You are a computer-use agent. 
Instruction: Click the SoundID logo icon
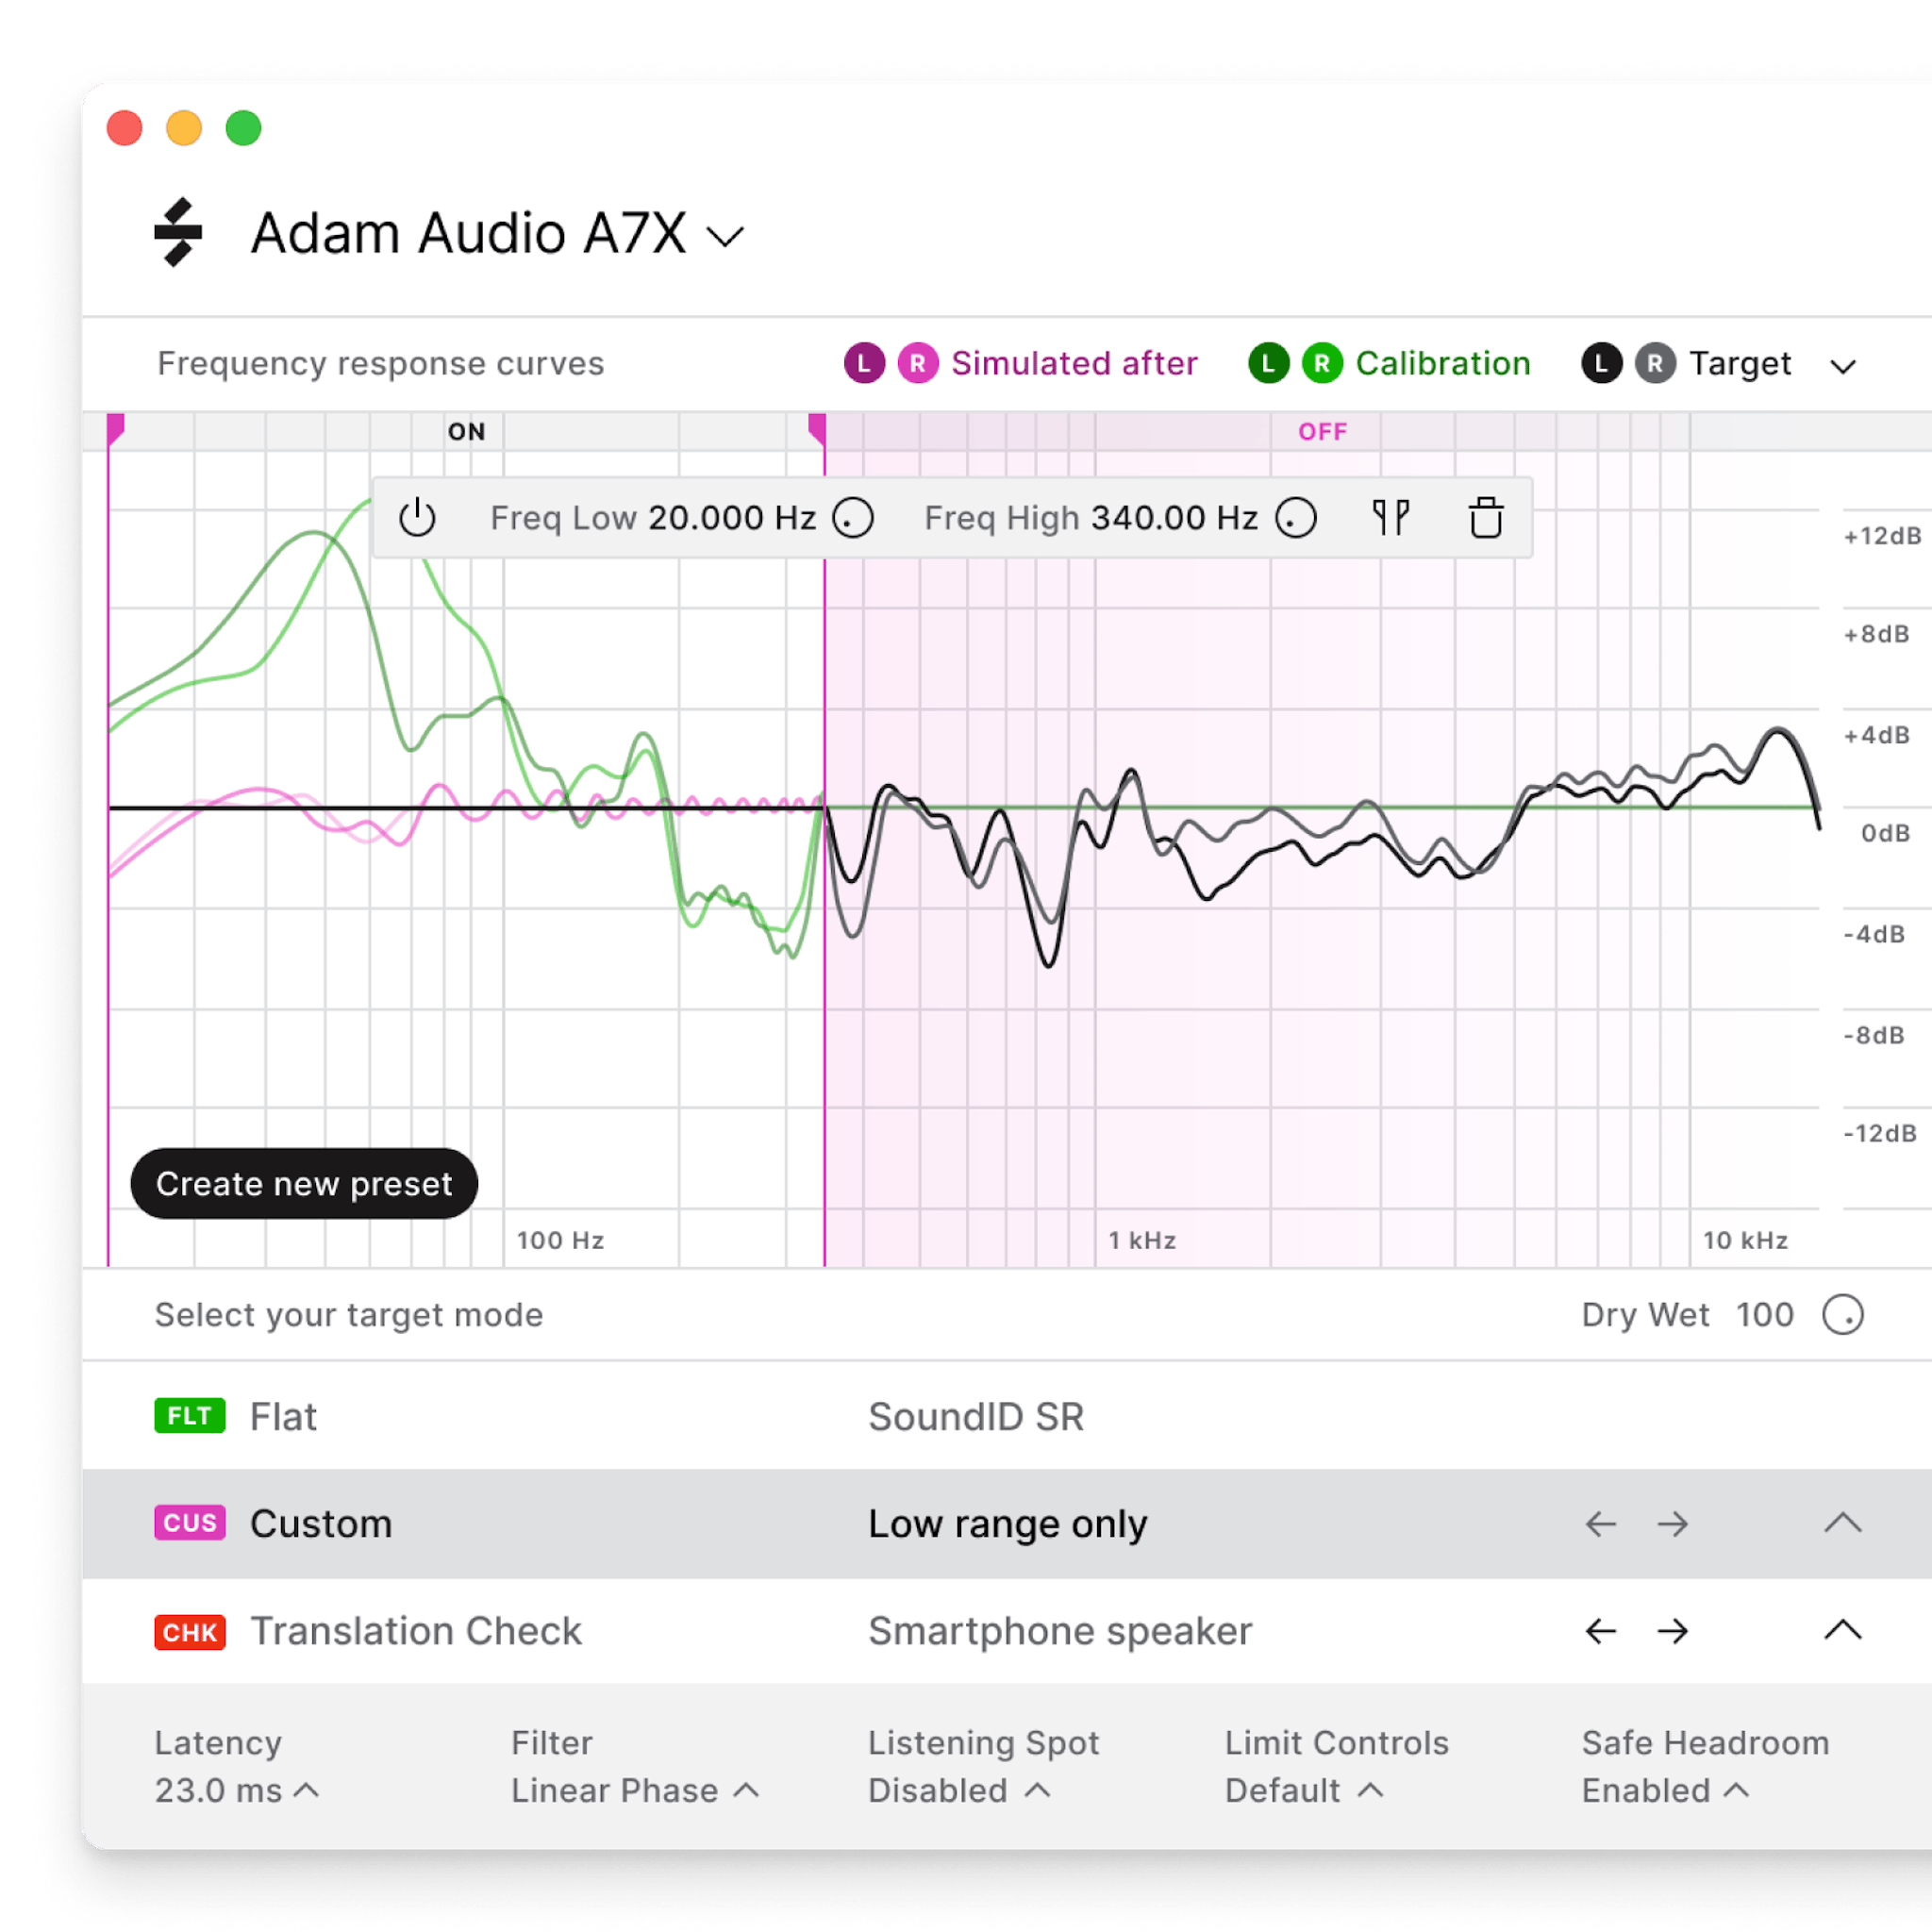click(179, 233)
